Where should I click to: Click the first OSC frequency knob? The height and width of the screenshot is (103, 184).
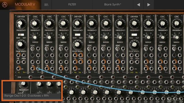[x=34, y=23]
